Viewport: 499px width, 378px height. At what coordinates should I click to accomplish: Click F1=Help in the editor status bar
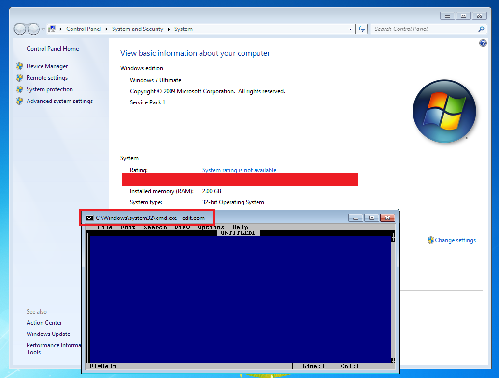click(103, 366)
